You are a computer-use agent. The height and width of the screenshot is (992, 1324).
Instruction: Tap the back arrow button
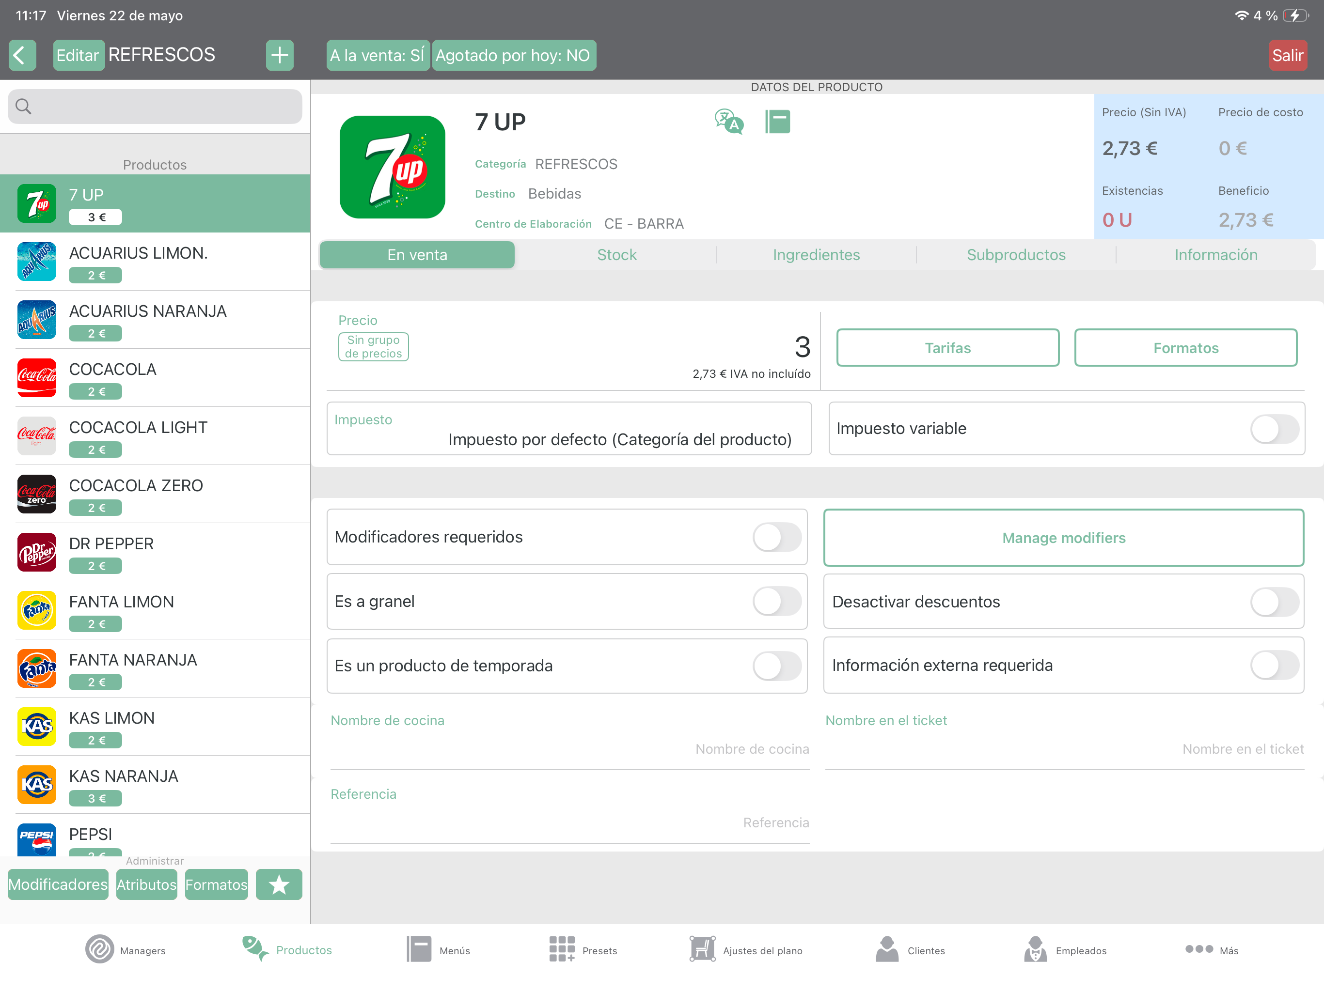coord(22,55)
